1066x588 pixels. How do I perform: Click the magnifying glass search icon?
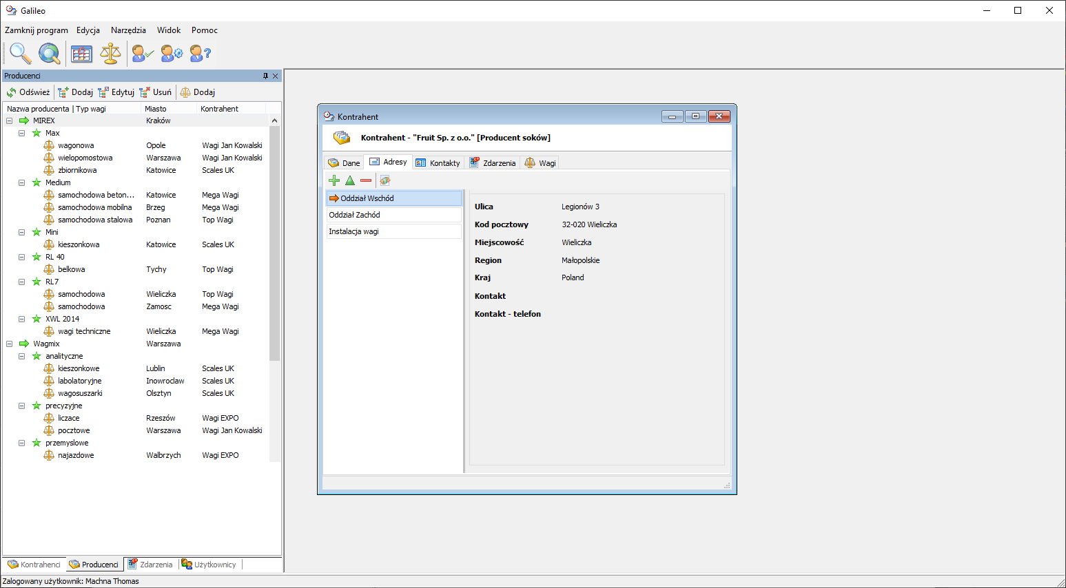pyautogui.click(x=20, y=53)
